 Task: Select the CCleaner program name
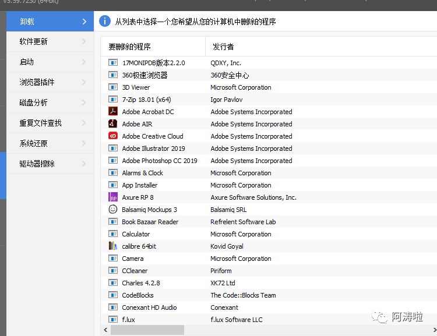coord(135,271)
